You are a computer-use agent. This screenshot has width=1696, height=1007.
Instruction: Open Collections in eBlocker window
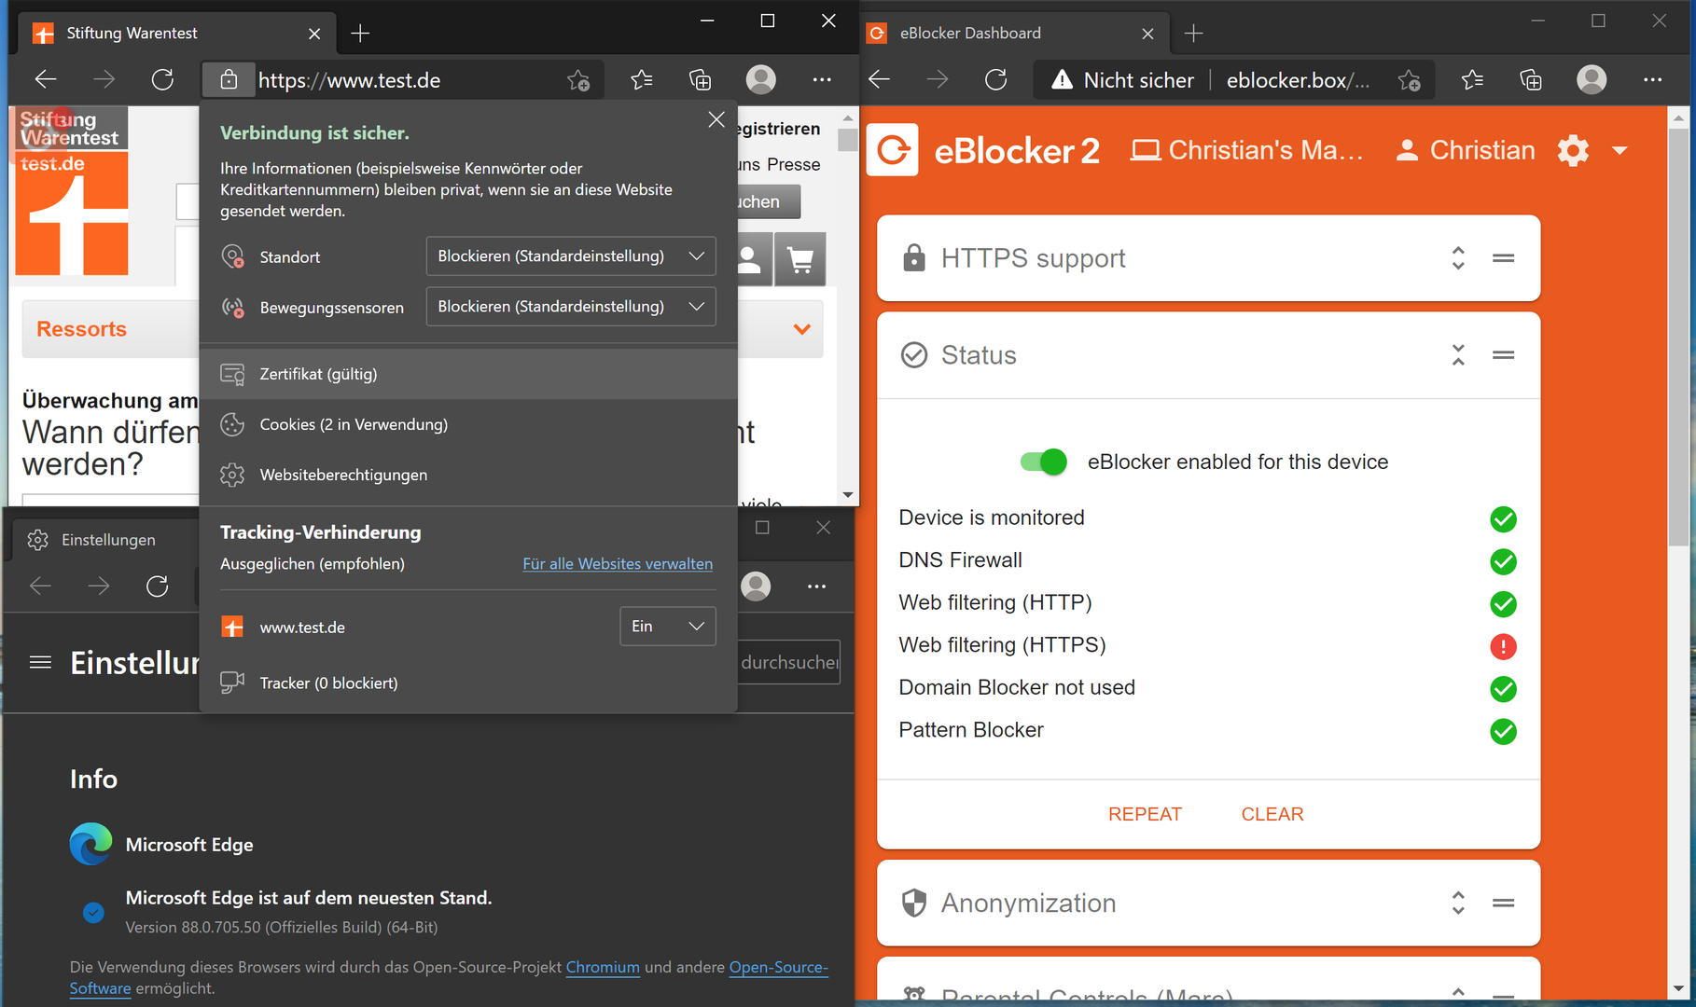[x=1531, y=80]
